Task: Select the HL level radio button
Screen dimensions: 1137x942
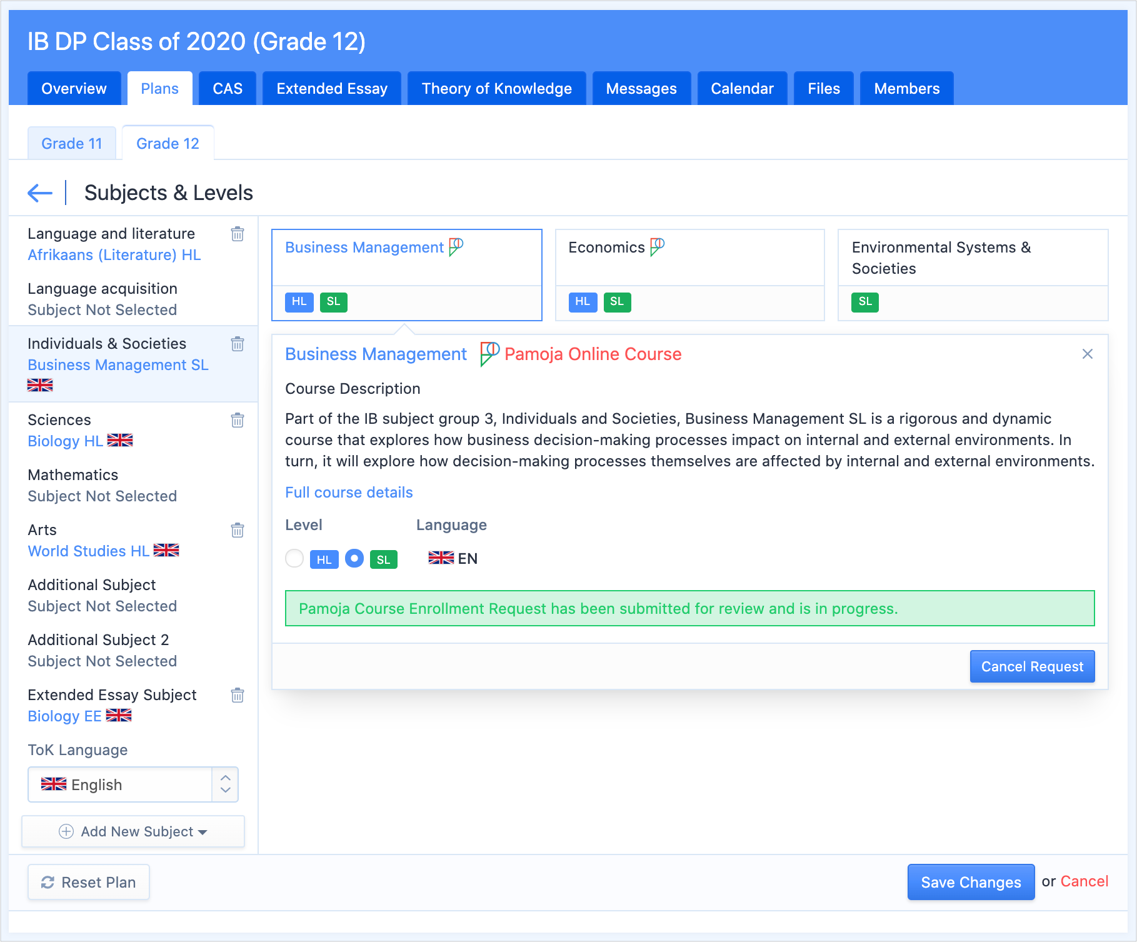Action: coord(294,558)
